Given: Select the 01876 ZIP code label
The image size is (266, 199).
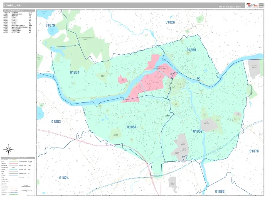Looking at the screenshot, I should [254, 151].
